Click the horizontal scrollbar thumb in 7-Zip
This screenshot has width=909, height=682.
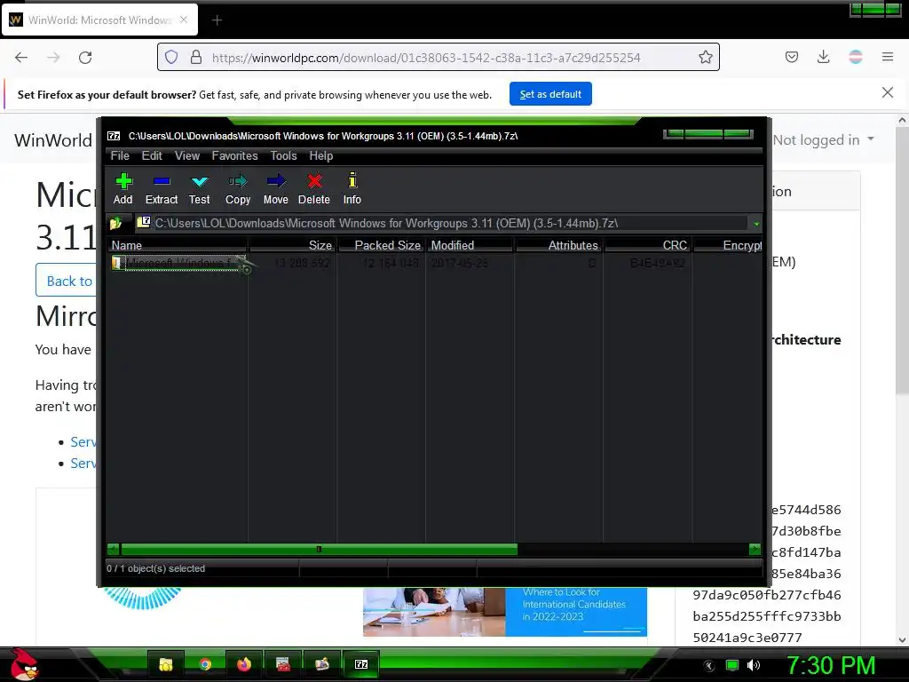coord(319,549)
